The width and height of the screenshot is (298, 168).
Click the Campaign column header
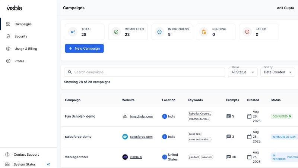pyautogui.click(x=73, y=100)
